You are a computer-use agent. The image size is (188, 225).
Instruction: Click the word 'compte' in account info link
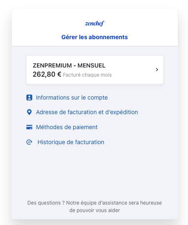(x=98, y=98)
